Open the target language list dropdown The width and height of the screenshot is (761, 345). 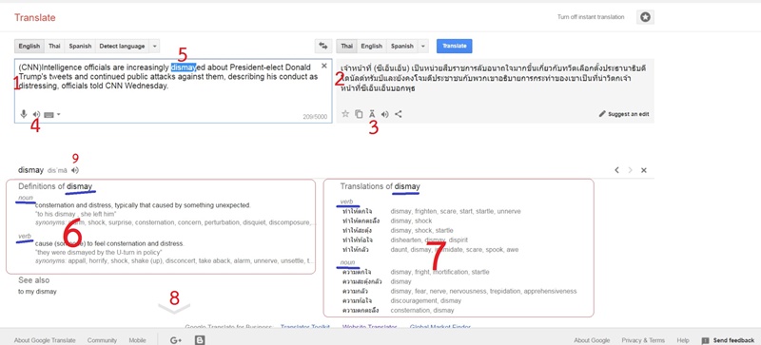pos(423,47)
